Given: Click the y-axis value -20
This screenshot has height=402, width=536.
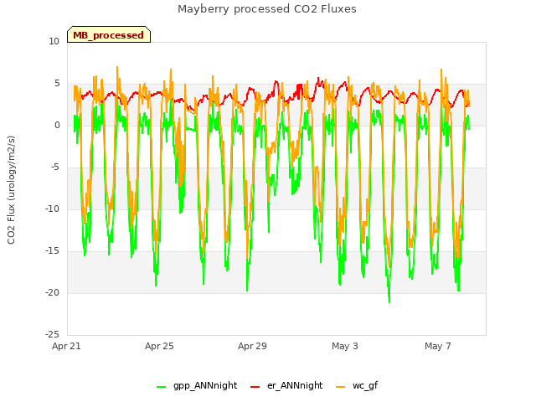Looking at the screenshot, I should coord(52,292).
